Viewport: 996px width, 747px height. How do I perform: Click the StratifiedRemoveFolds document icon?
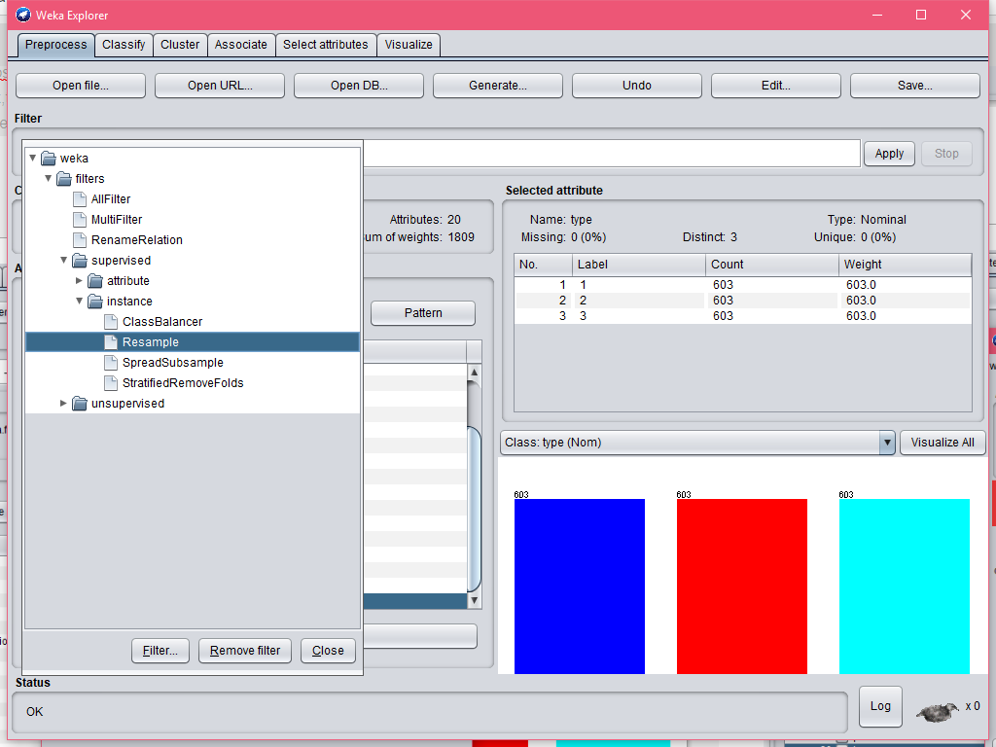(x=111, y=382)
